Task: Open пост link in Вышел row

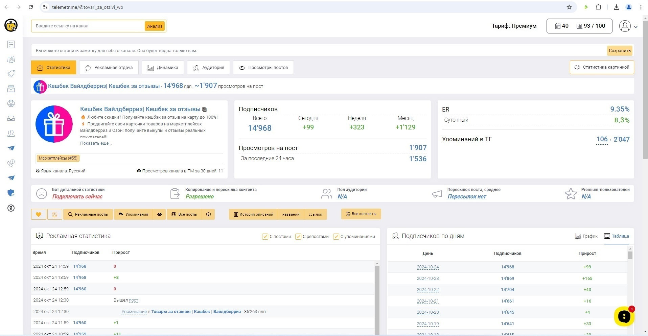Action: pos(134,300)
